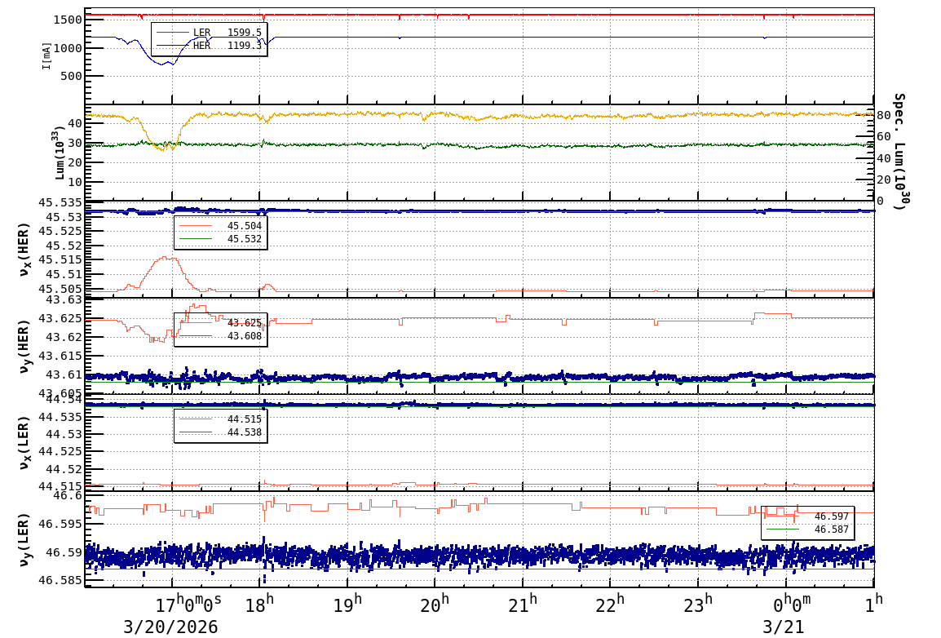Select the red 45.504 legend line
This screenshot has height=638, width=941.
point(220,226)
